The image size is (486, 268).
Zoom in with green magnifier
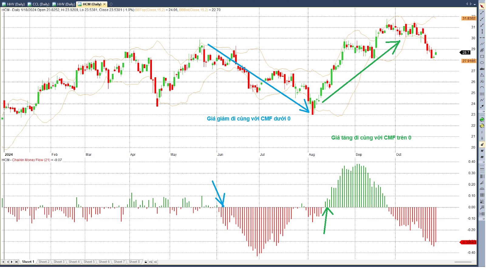(x=482, y=120)
